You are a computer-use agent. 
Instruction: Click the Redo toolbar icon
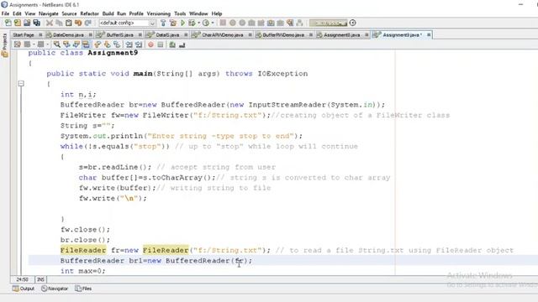(87, 23)
